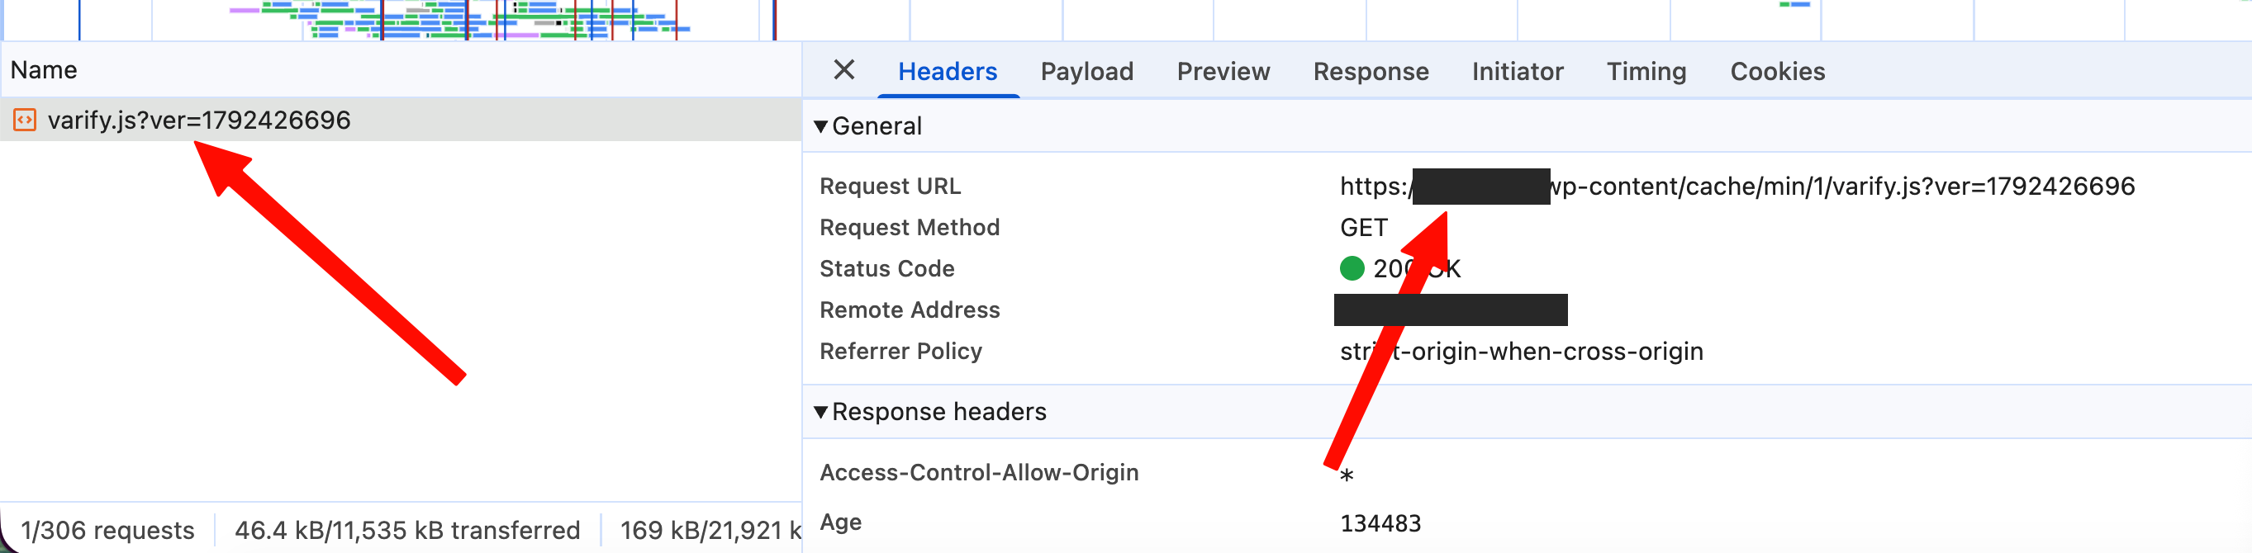Open the Timing tab

[x=1646, y=72]
